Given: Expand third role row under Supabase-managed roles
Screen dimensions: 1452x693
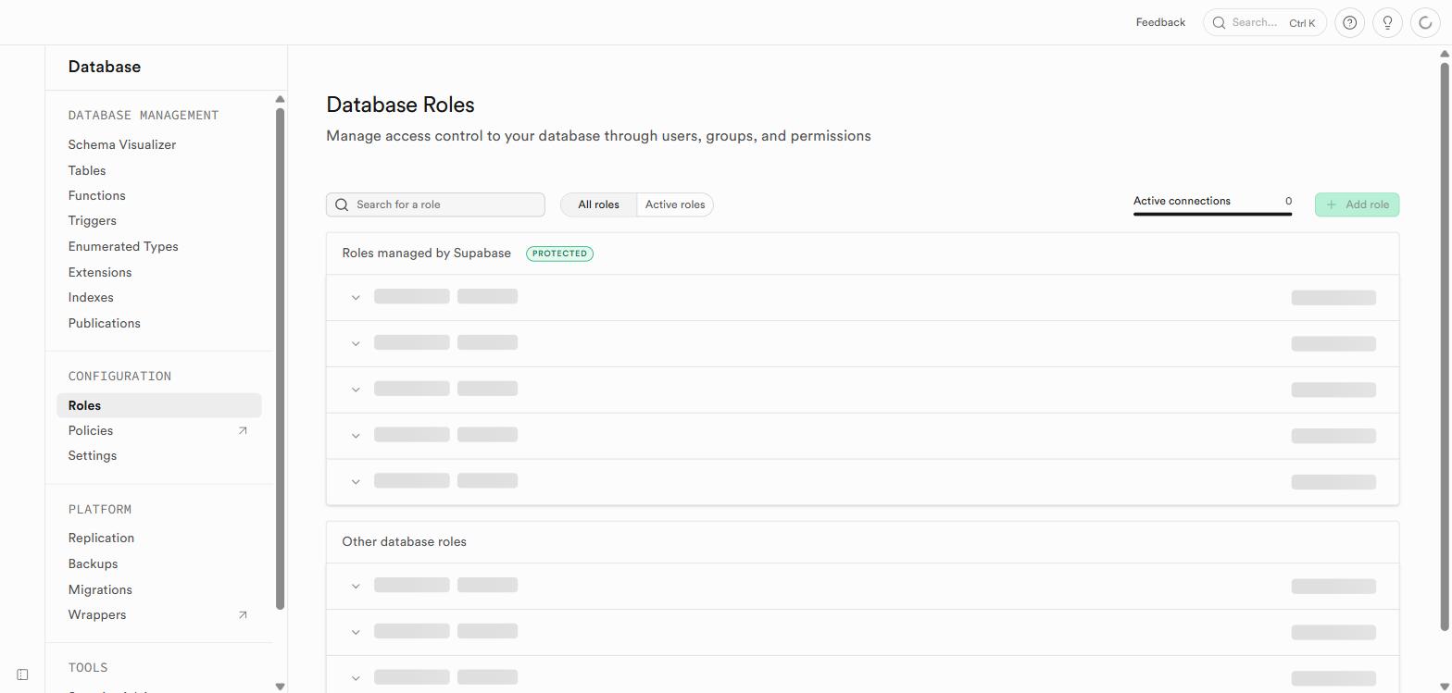Looking at the screenshot, I should click(356, 390).
